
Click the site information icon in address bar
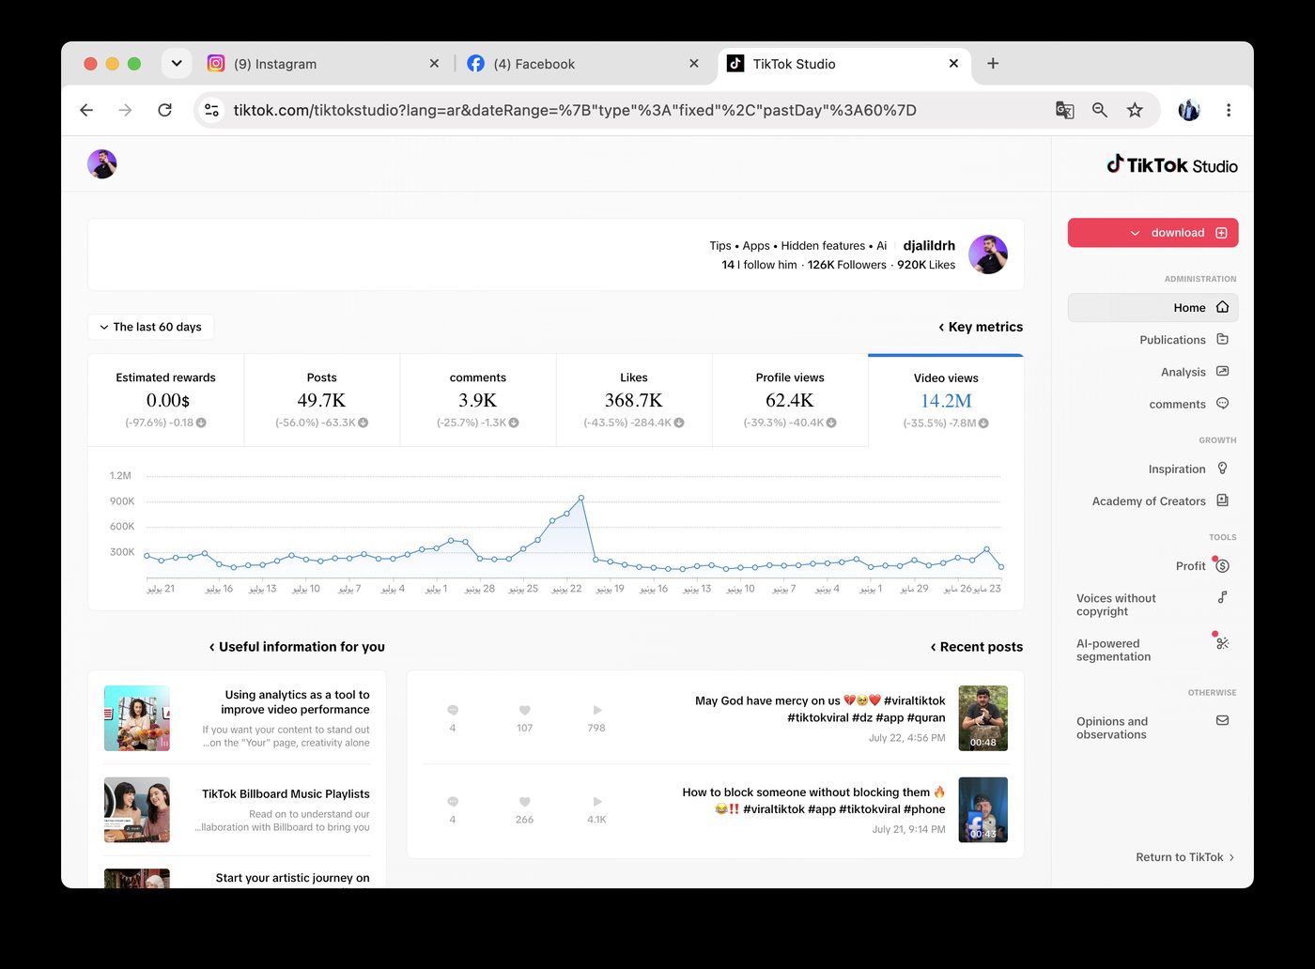(212, 110)
